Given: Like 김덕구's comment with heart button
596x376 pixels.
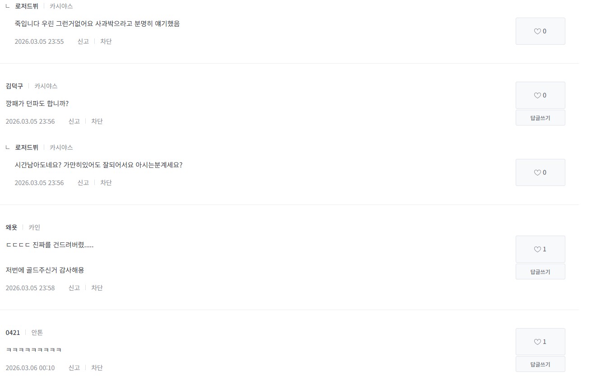Looking at the screenshot, I should [540, 95].
